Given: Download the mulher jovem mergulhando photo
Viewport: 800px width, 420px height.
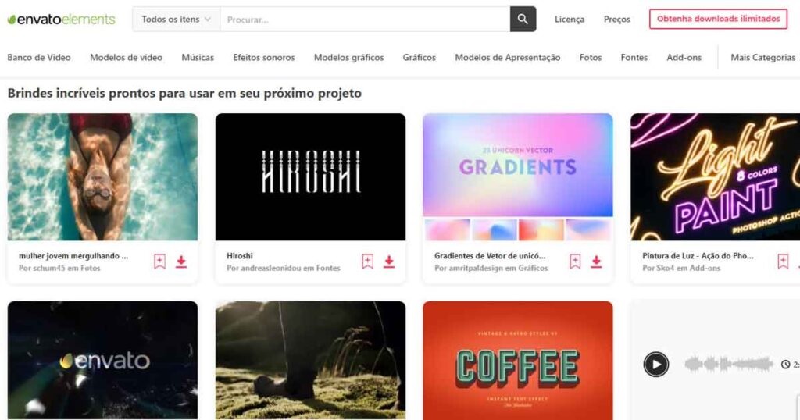Looking at the screenshot, I should [181, 262].
